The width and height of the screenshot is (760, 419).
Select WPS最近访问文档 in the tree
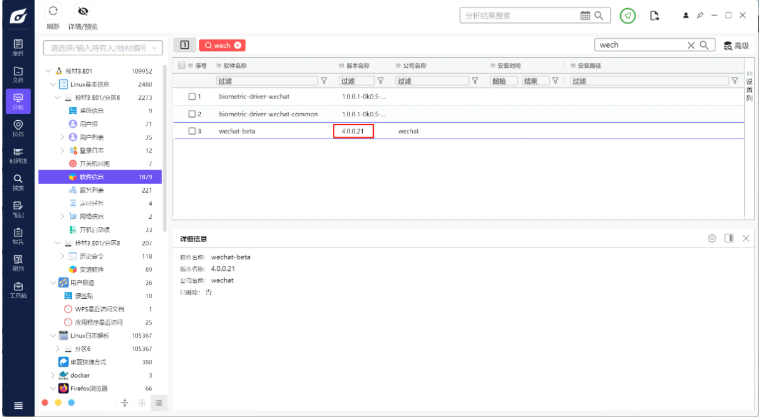(x=100, y=309)
